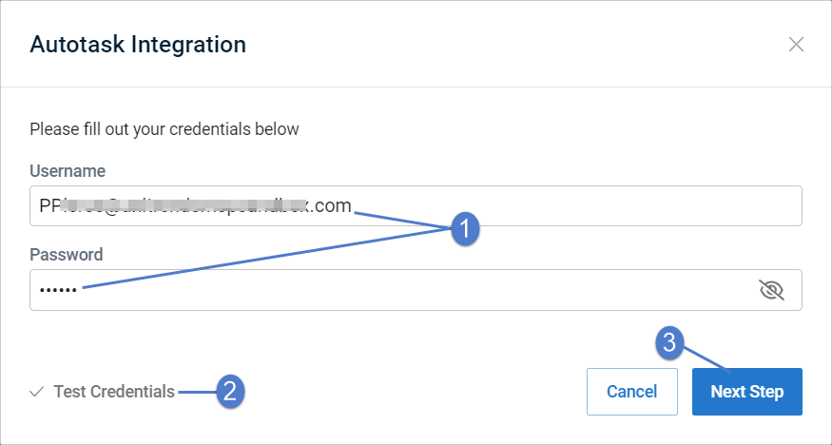
Task: Click the blurred part of the email address
Action: point(184,205)
